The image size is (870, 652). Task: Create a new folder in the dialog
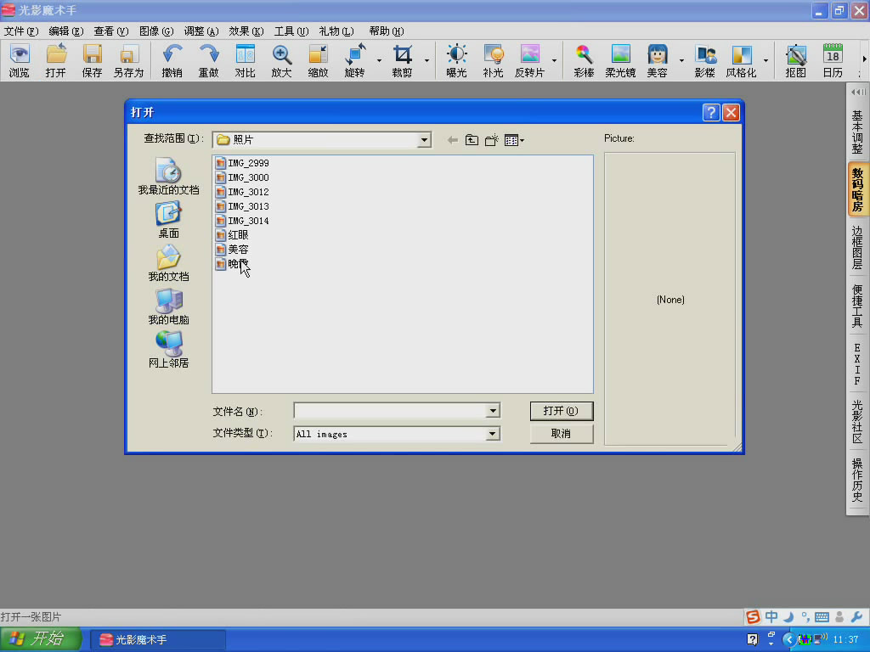492,140
